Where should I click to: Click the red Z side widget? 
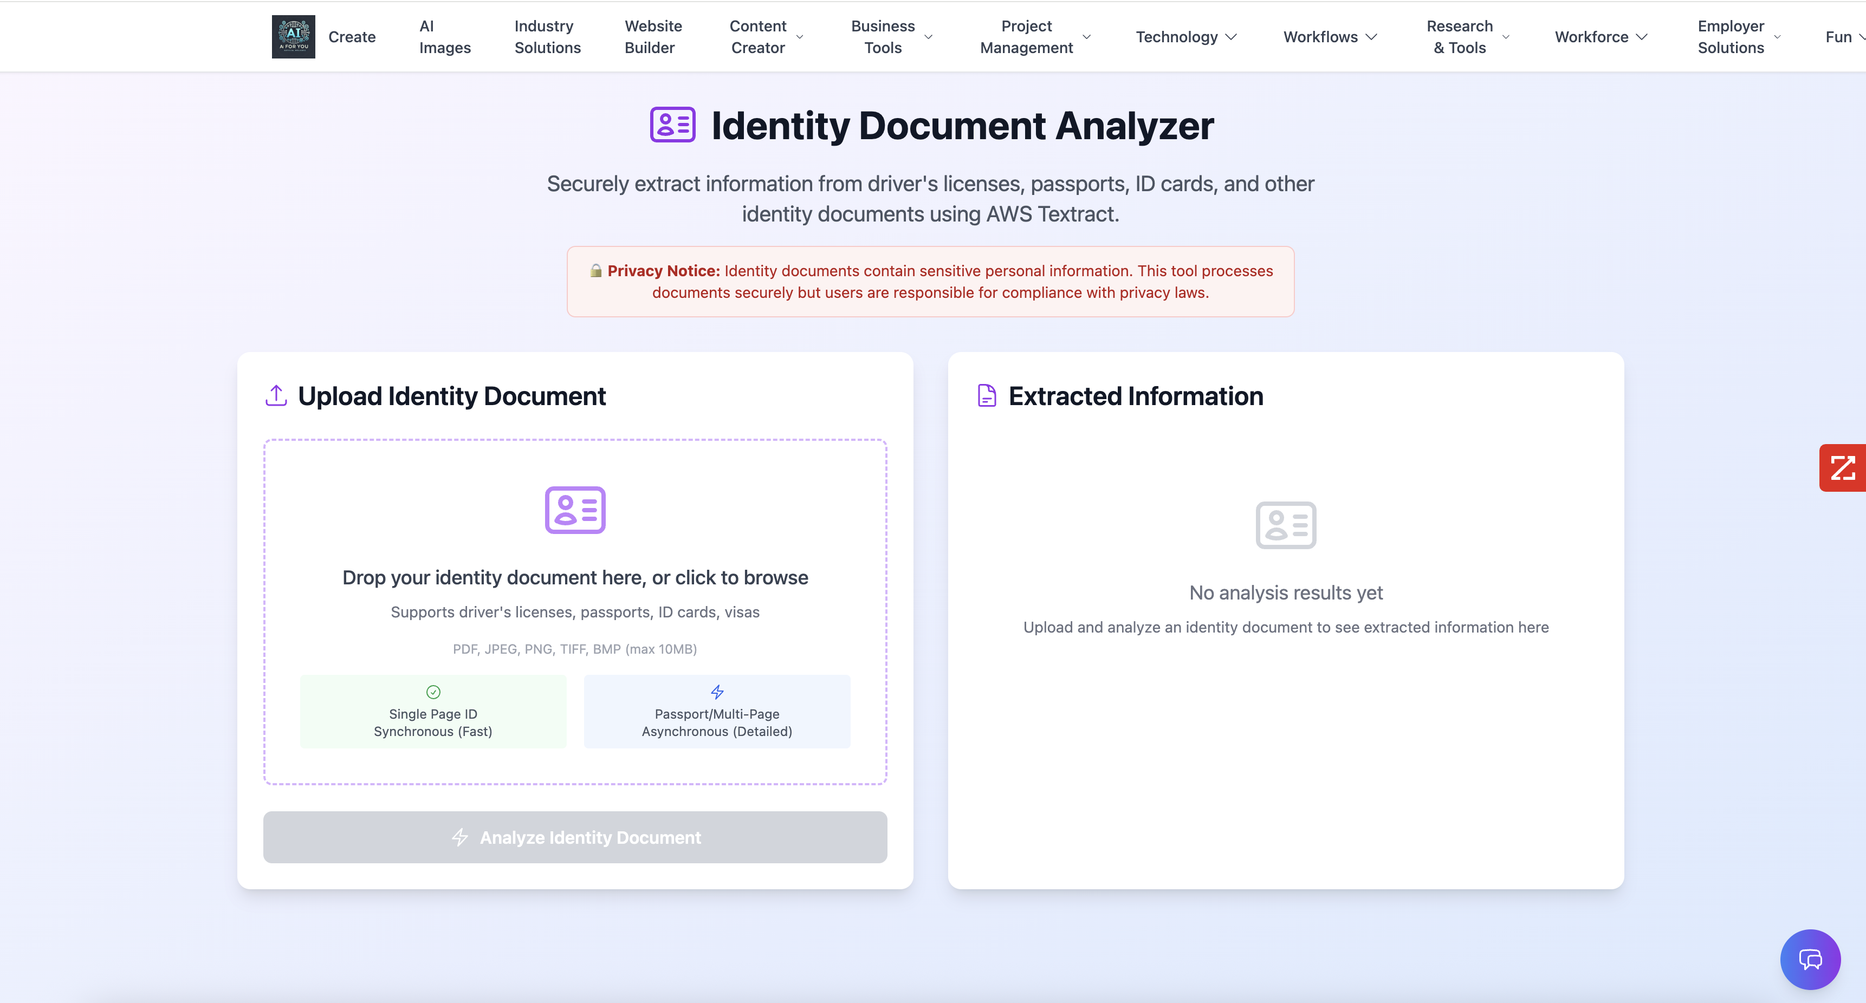[x=1842, y=468]
